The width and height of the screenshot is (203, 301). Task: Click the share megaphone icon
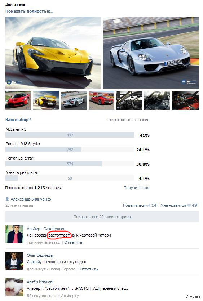pos(148,205)
